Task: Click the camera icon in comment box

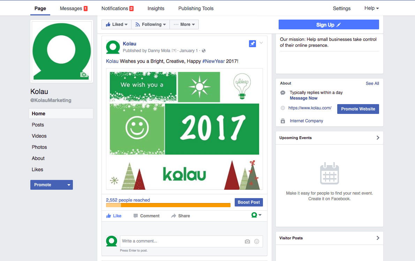Action: tap(247, 241)
